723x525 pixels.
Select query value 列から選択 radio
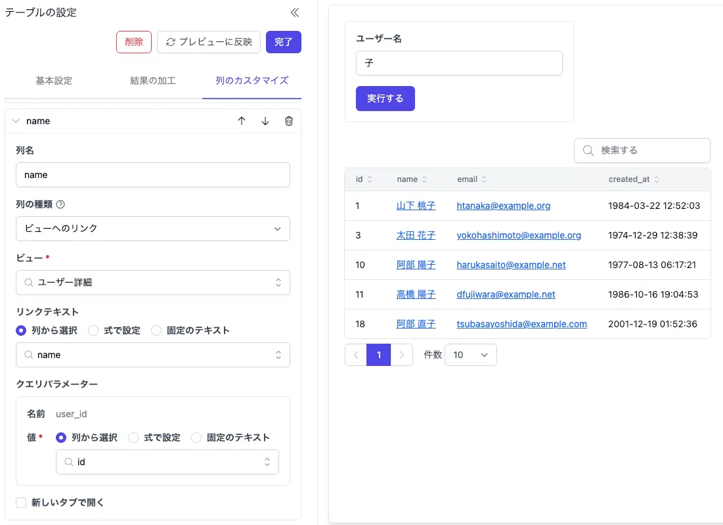(x=61, y=438)
